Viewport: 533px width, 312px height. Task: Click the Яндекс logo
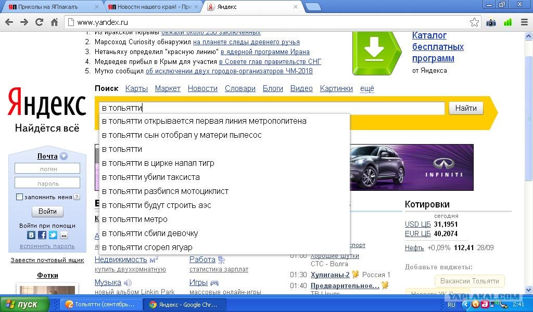[x=47, y=103]
